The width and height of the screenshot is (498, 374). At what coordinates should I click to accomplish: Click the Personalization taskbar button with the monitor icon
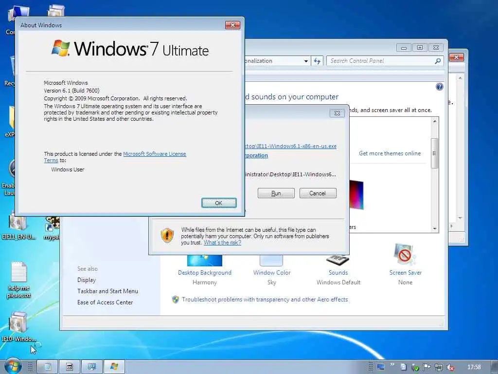coord(92,367)
